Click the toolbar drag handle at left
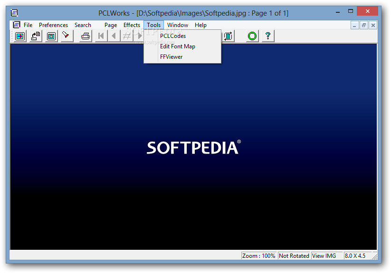Screen dimensions: 391x273 [11, 36]
